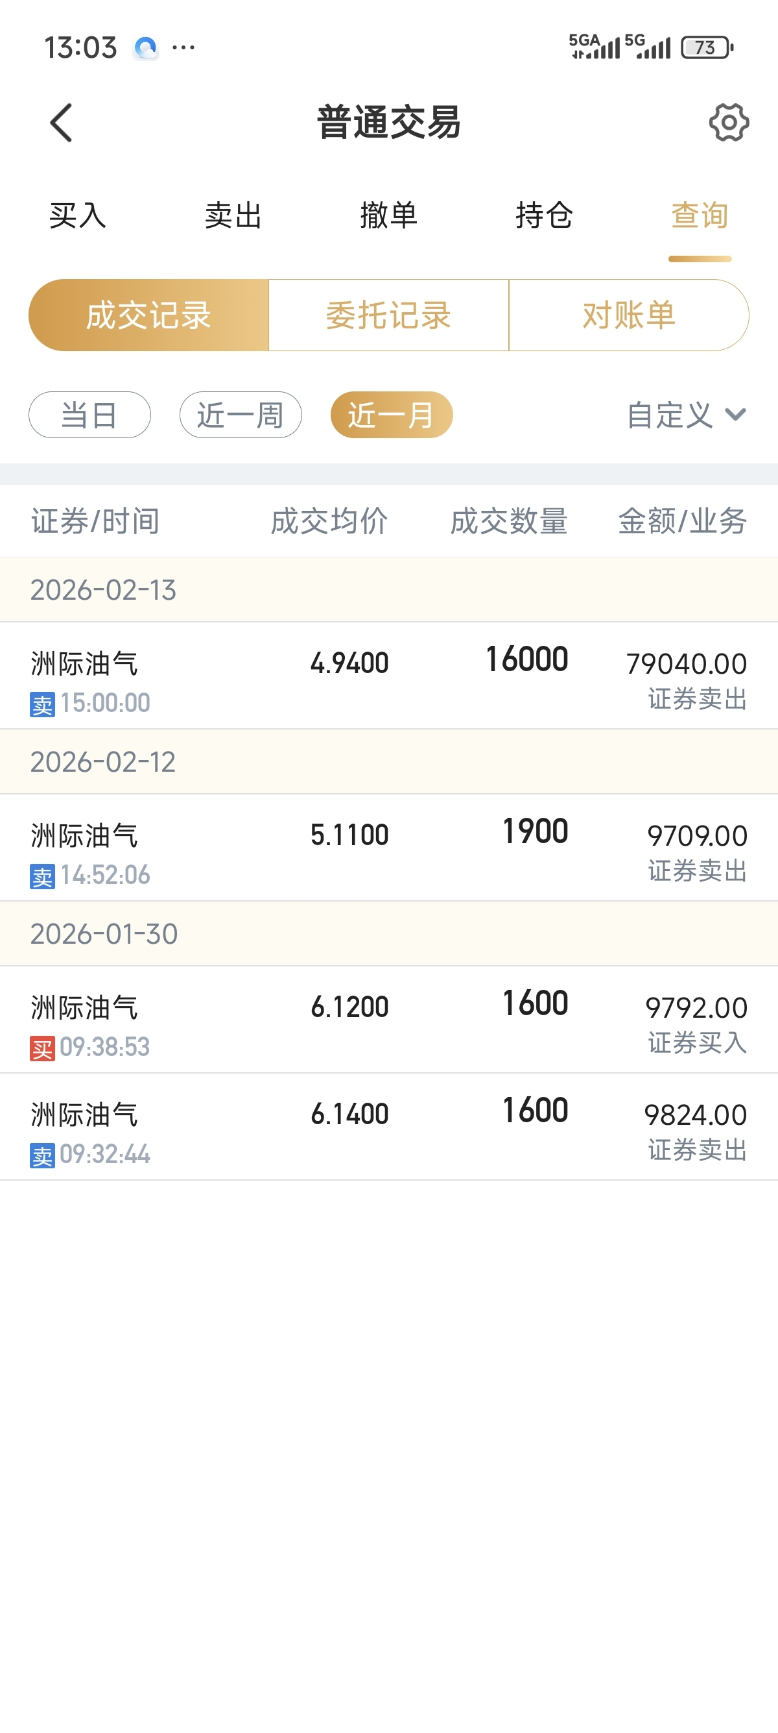Tap the battery indicator in status bar

tap(706, 48)
